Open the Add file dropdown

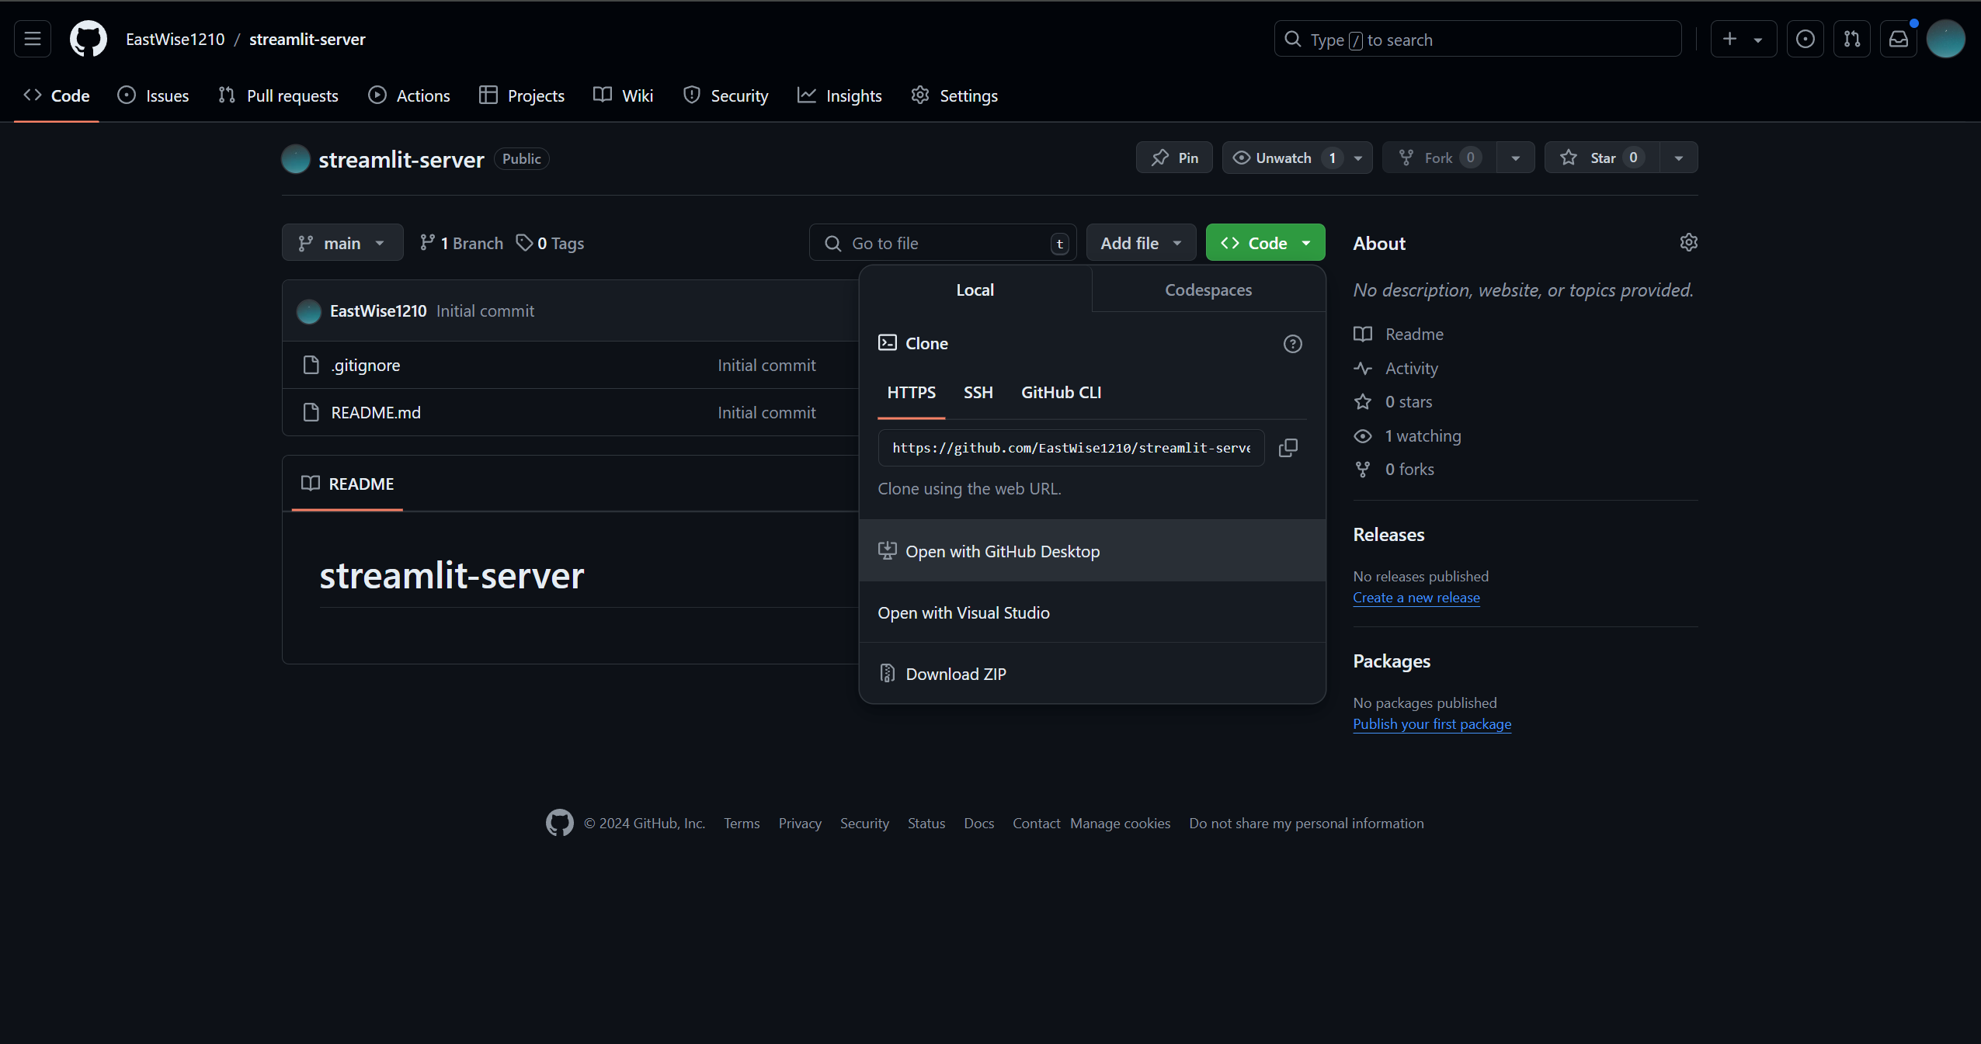(x=1141, y=243)
